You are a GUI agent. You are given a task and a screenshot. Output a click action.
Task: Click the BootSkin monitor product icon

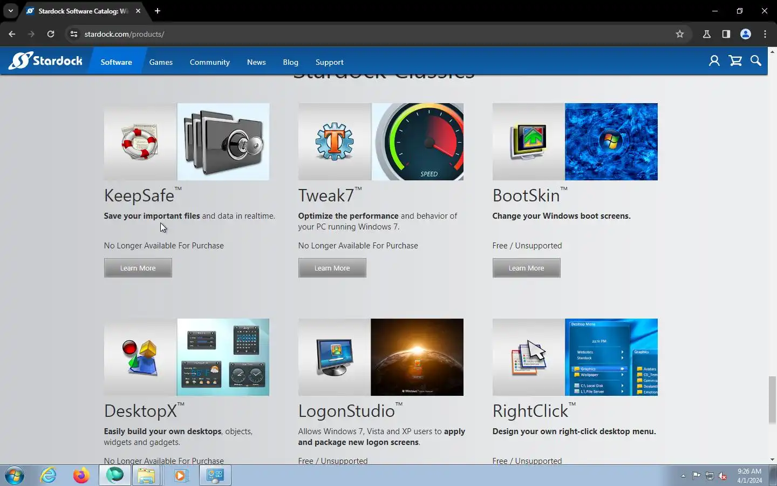coord(529,141)
